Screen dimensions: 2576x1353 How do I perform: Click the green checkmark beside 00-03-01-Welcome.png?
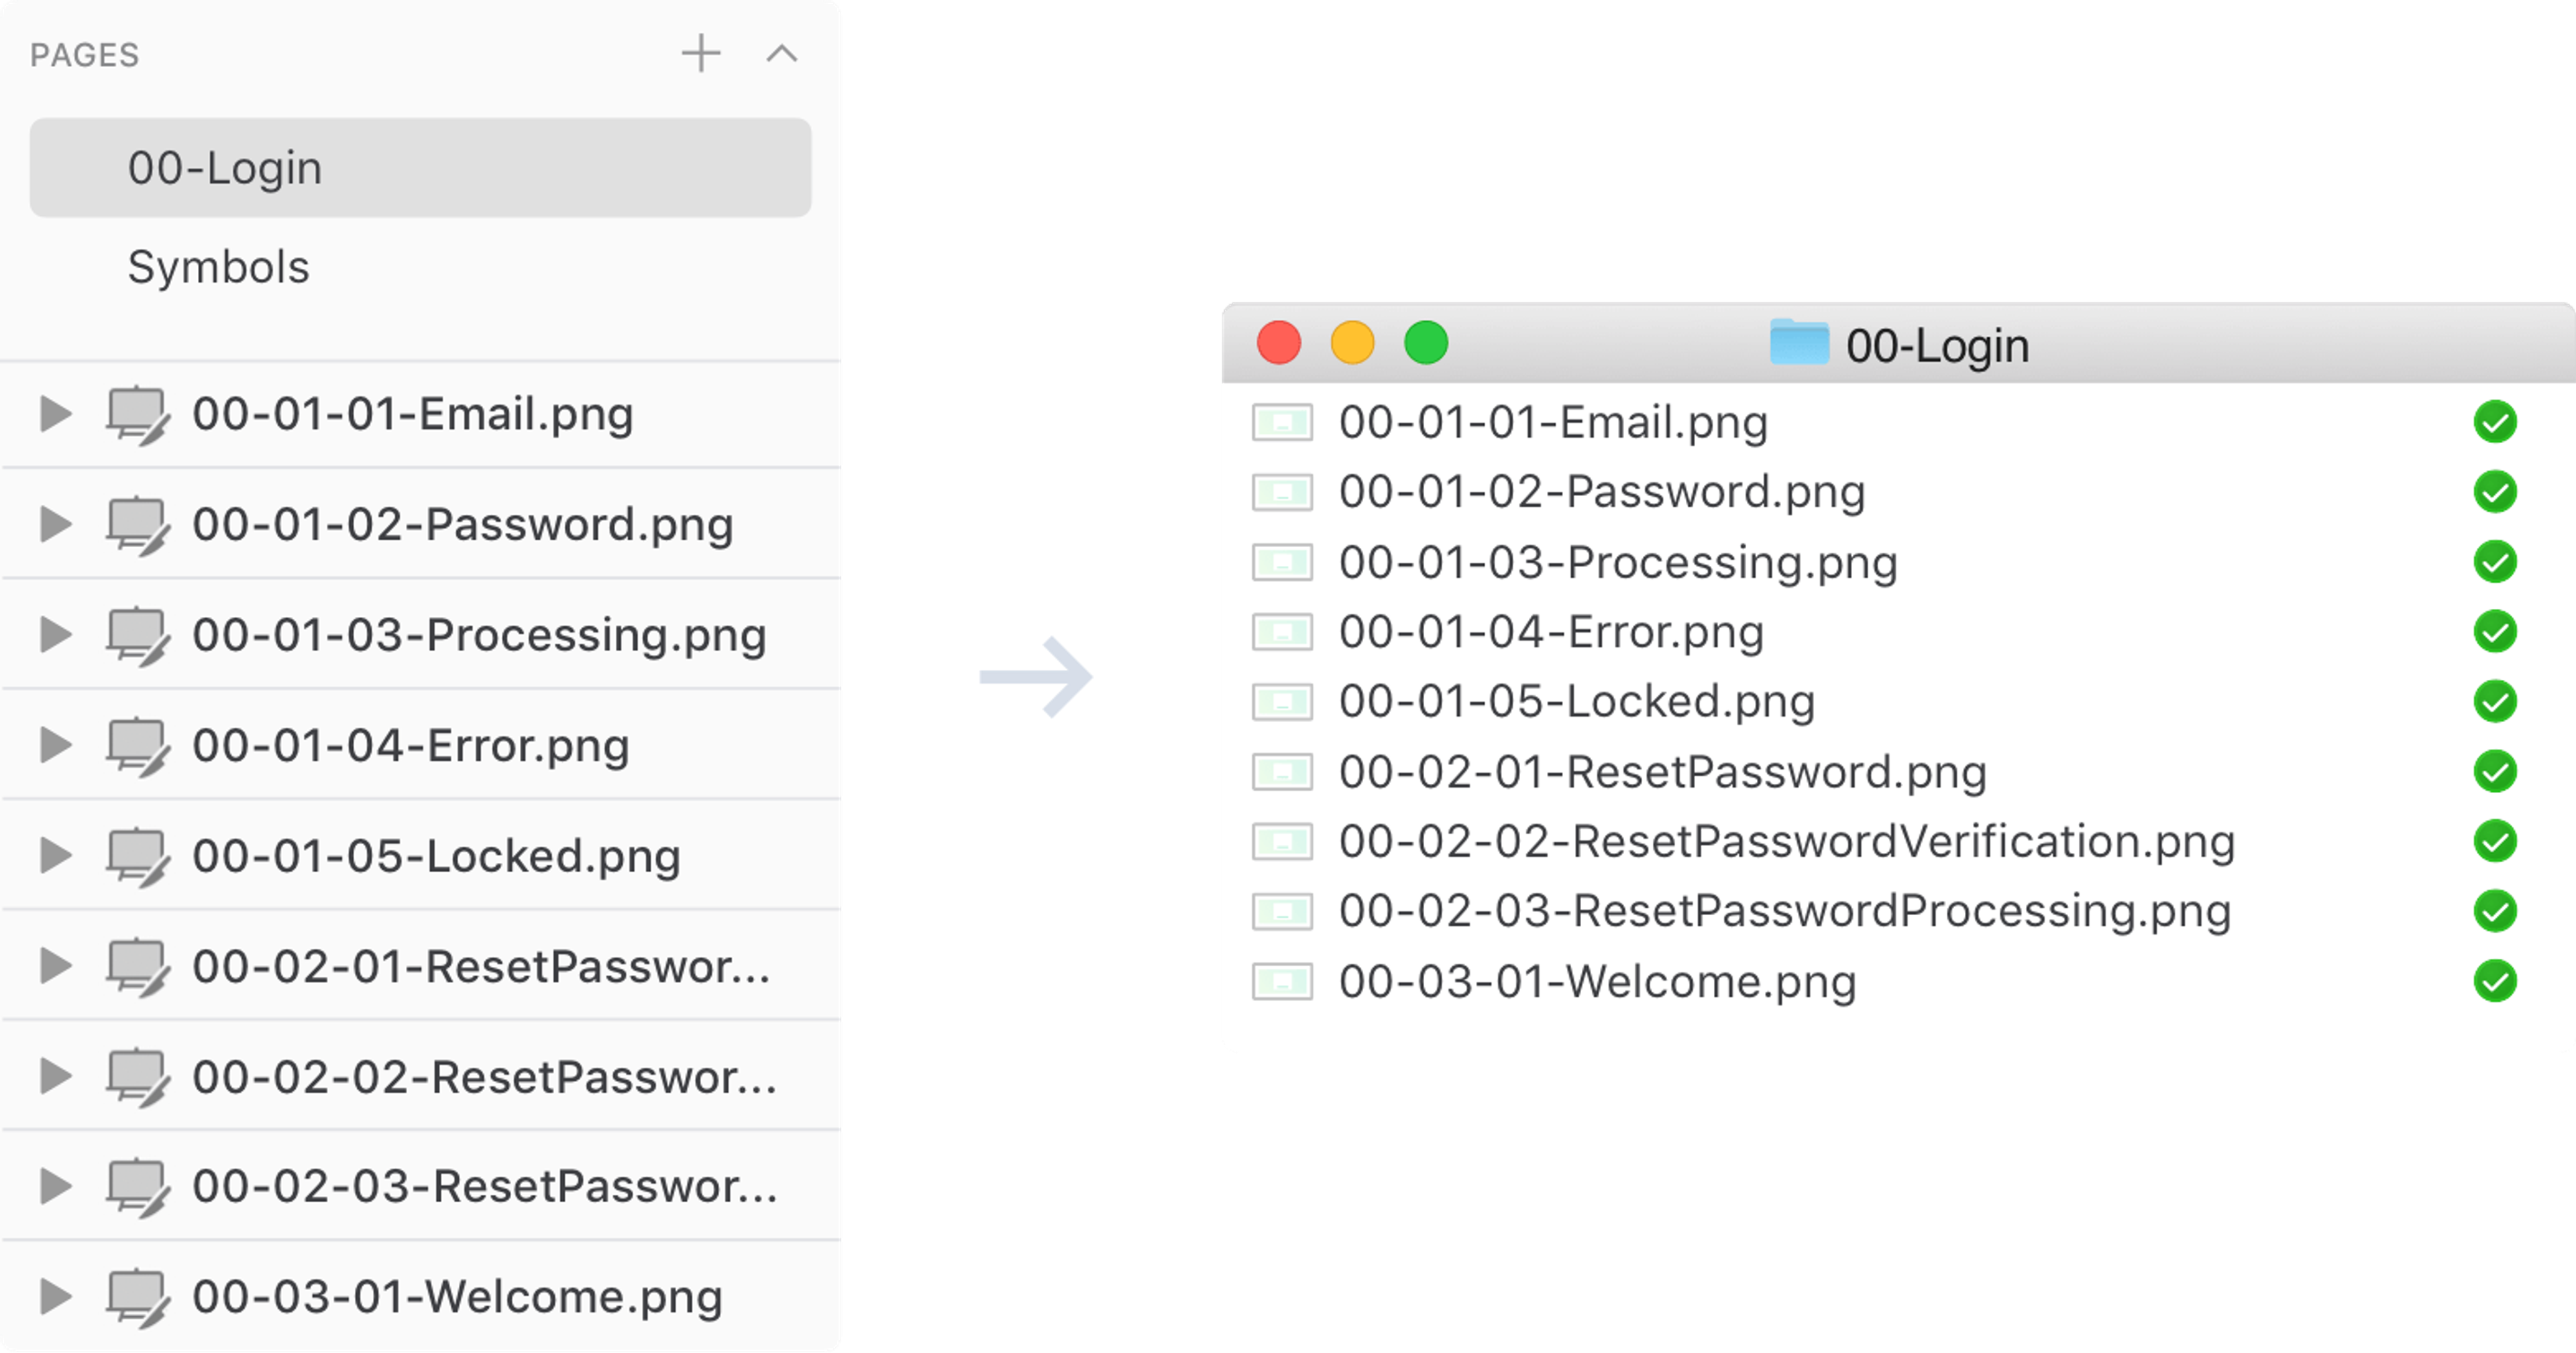(x=2496, y=982)
